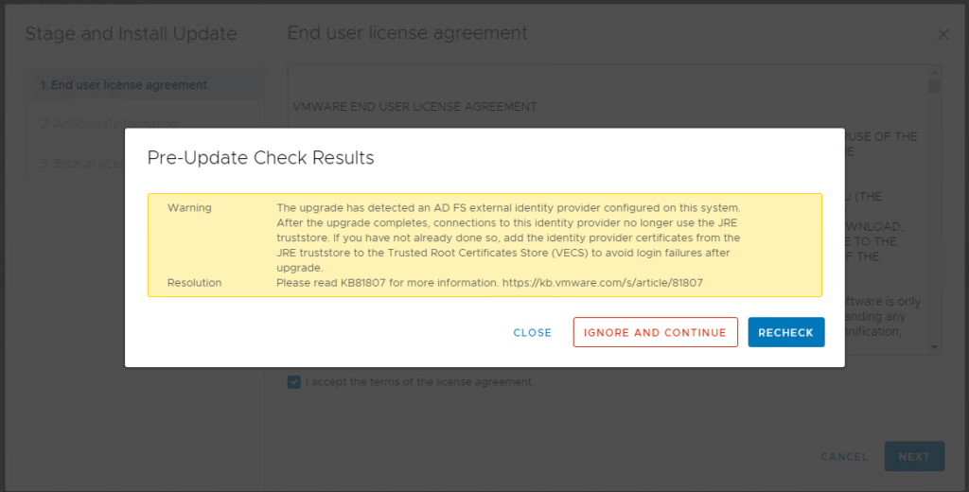
Task: Click the RECHECK button
Action: 786,332
